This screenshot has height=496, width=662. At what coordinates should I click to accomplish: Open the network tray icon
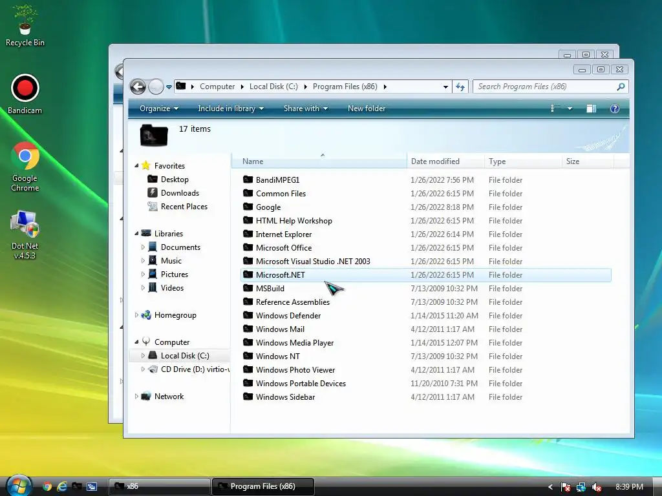[x=581, y=487]
